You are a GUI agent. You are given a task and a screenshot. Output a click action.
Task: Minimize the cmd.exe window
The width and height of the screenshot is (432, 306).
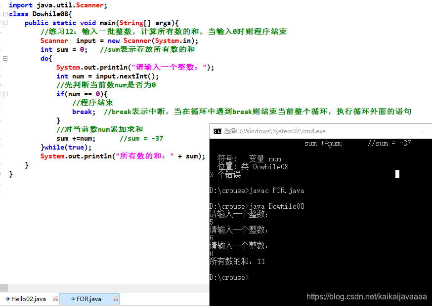tap(422, 131)
